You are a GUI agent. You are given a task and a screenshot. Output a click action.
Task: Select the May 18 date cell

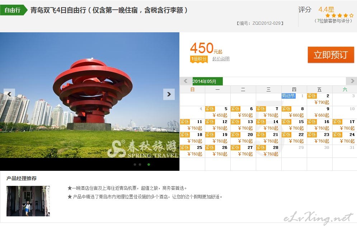[192, 138]
